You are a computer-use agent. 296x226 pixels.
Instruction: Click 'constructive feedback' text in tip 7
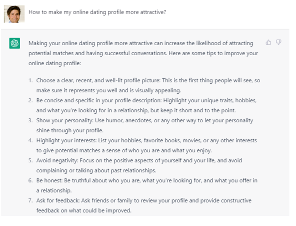(x=146, y=205)
